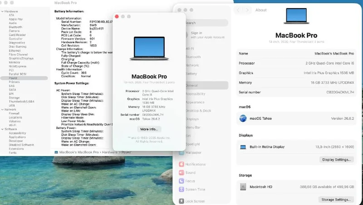The width and height of the screenshot is (363, 205).
Task: Click the MacBook Pro image in About pane
Action: [x=296, y=16]
